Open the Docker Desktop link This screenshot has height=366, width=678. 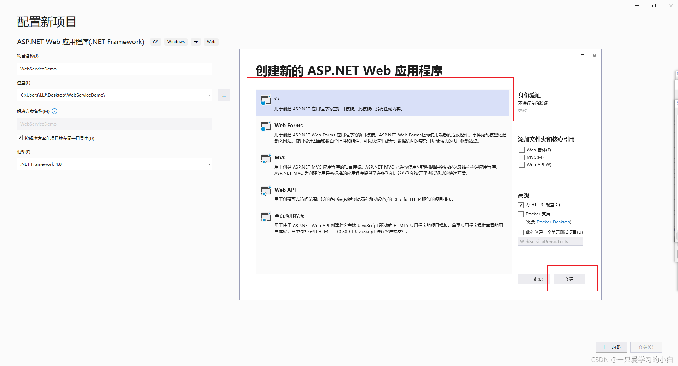[553, 222]
